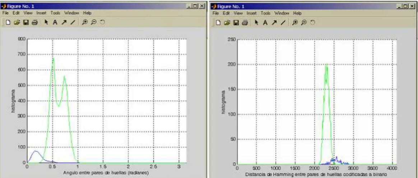418x178 pixels.
Task: Click New Figure icon in left window
Action: (x=8, y=23)
